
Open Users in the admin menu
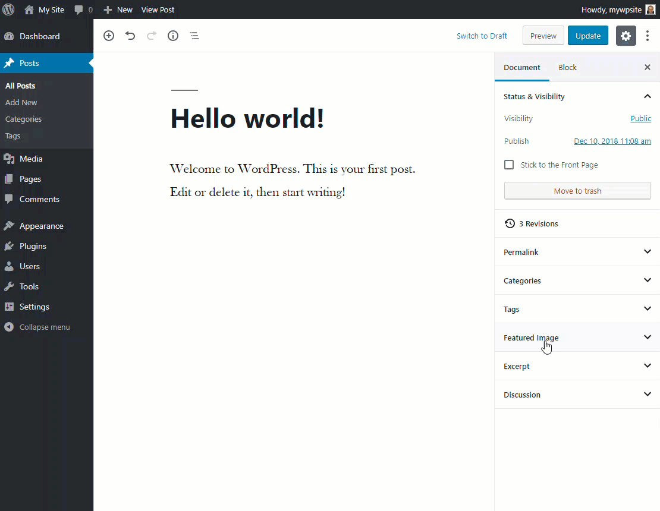tap(47, 266)
